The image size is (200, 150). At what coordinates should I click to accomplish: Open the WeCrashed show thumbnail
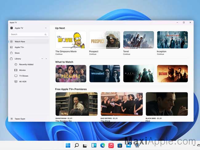[105, 74]
